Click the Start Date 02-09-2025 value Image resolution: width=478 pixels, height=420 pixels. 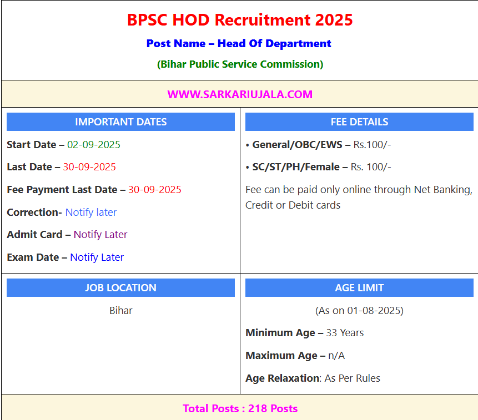click(93, 145)
